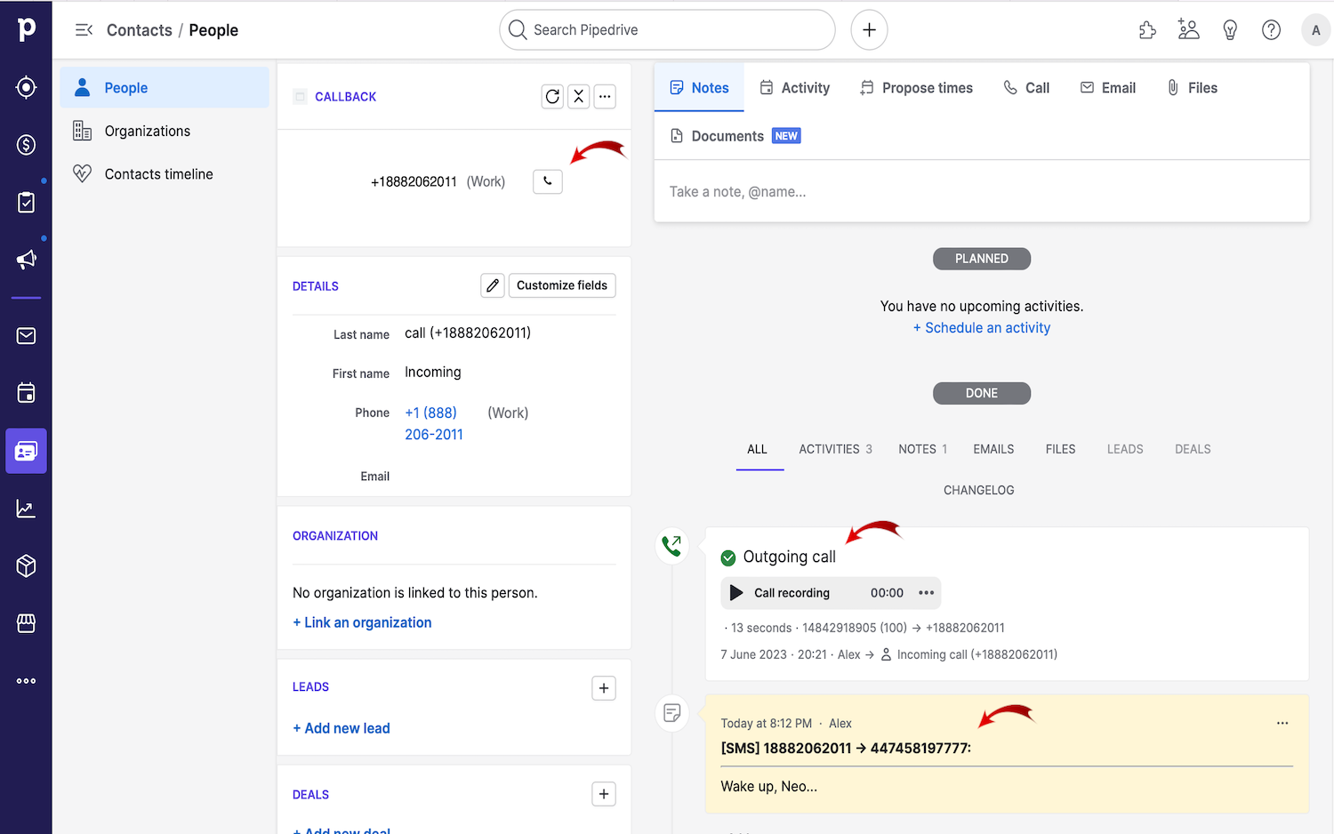Refresh the Callback panel
The width and height of the screenshot is (1334, 834).
tap(552, 96)
